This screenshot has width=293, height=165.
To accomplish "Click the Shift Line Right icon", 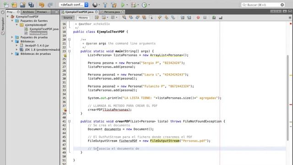I will tap(189, 17).
